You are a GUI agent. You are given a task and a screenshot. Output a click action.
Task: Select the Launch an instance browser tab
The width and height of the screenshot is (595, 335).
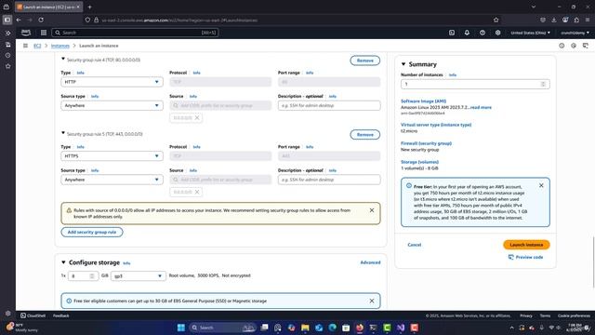[x=48, y=7]
